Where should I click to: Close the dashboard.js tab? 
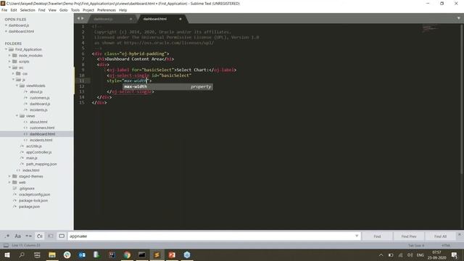click(130, 19)
